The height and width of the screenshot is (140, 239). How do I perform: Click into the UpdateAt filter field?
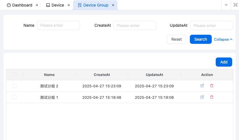click(211, 25)
